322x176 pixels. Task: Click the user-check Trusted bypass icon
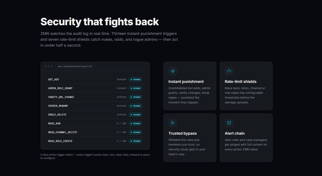pos(173,123)
